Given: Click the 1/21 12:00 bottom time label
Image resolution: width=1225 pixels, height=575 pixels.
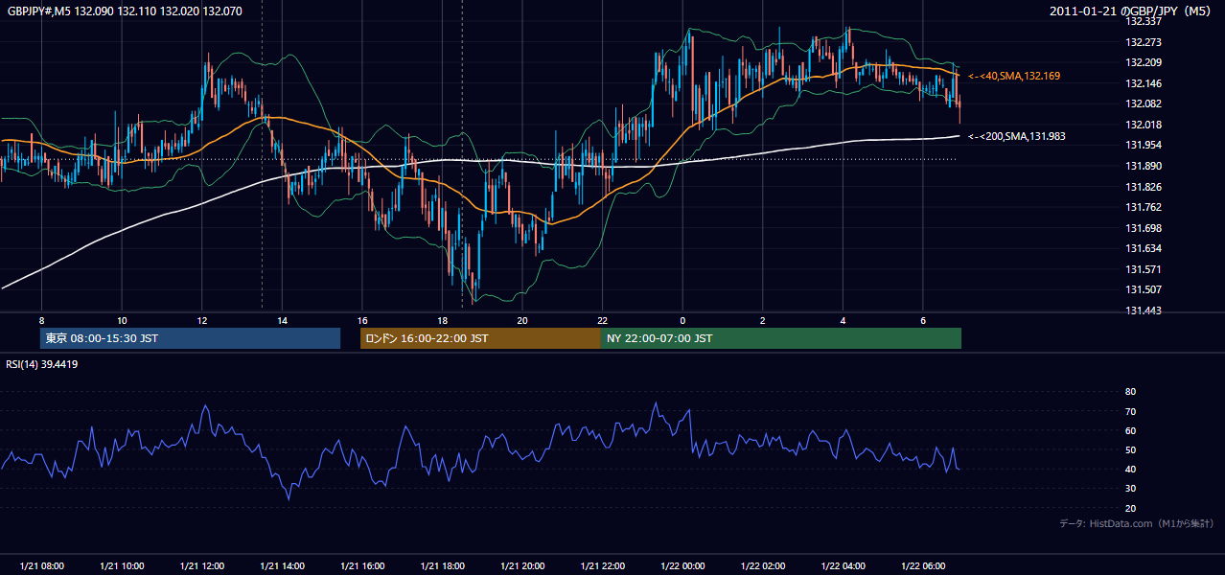Looking at the screenshot, I should point(202,566).
